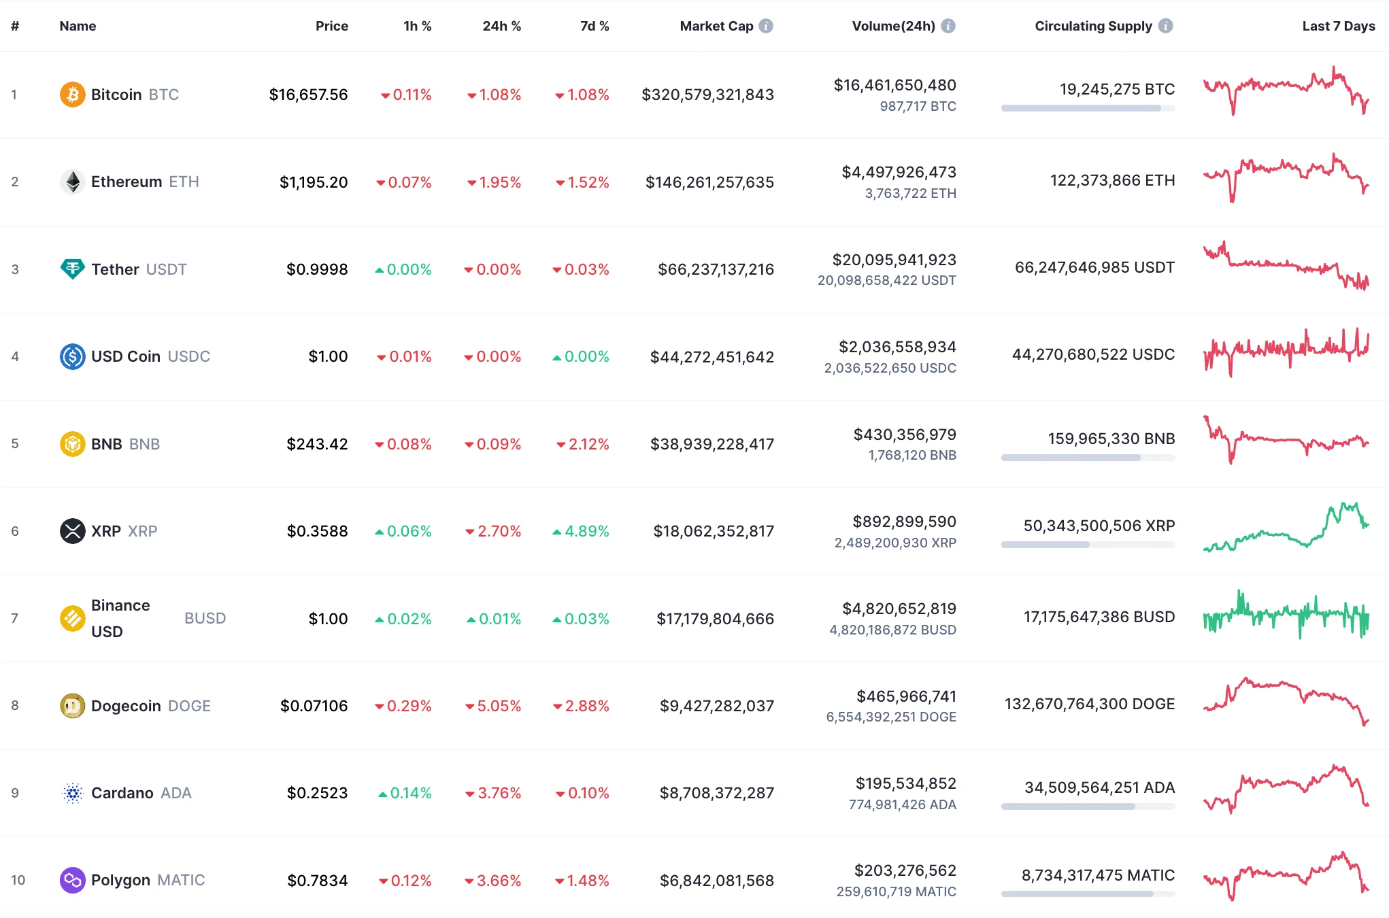Click the Polygon MATIC logo
The width and height of the screenshot is (1389, 918).
coord(71,880)
